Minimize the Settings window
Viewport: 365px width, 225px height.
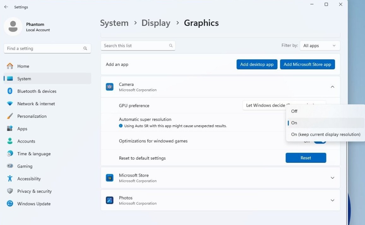[312, 4]
